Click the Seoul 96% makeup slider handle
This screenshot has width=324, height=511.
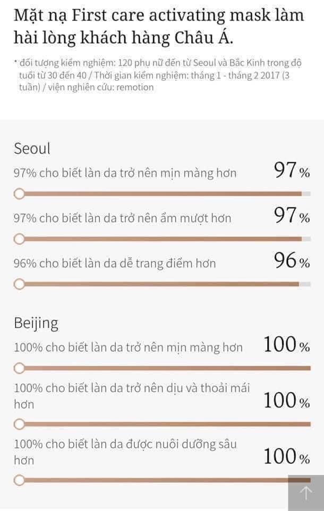click(19, 284)
